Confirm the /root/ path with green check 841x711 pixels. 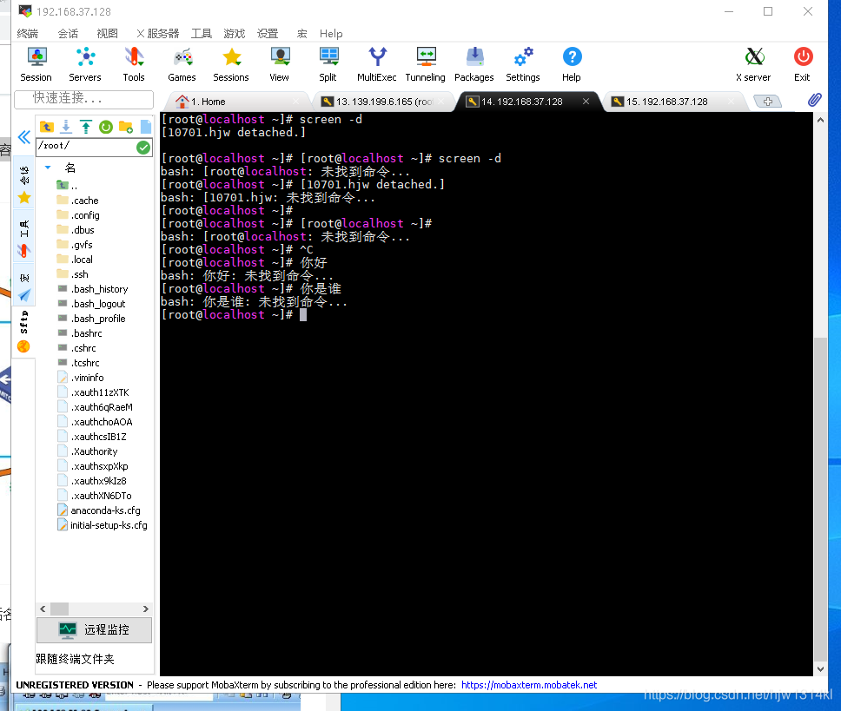pyautogui.click(x=143, y=148)
